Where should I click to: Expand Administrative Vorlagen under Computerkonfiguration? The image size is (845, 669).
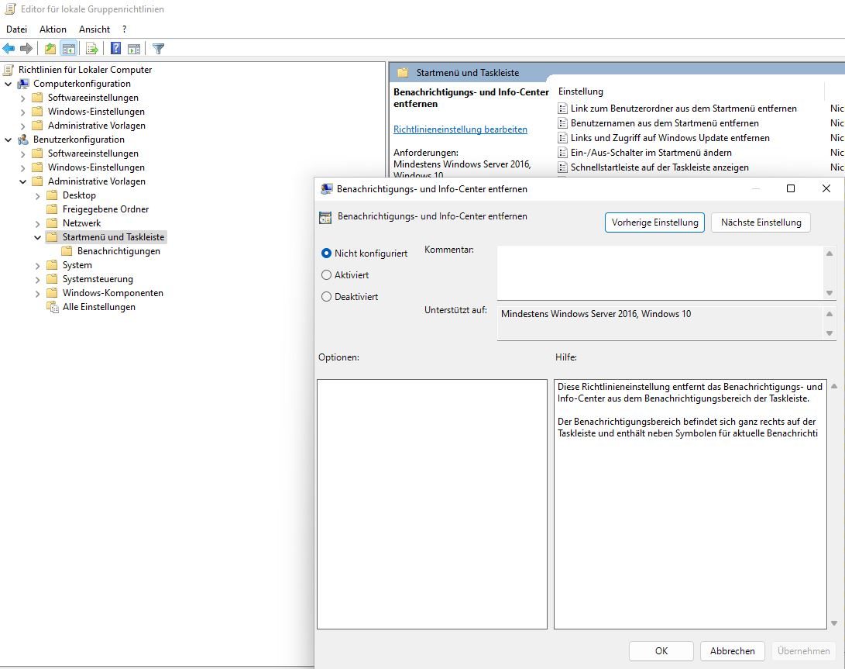tap(22, 126)
